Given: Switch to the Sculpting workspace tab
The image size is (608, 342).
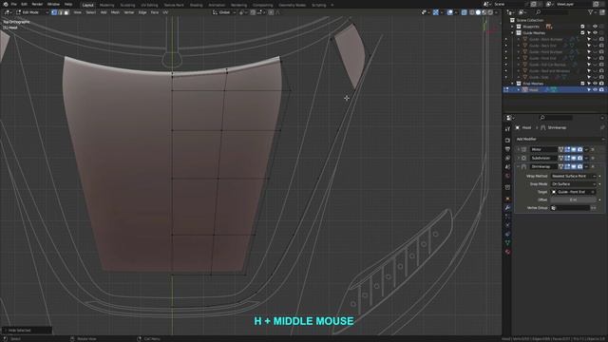Looking at the screenshot, I should click(x=127, y=5).
